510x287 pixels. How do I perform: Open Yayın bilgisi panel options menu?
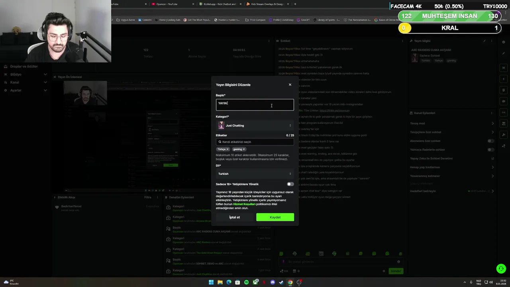[492, 41]
